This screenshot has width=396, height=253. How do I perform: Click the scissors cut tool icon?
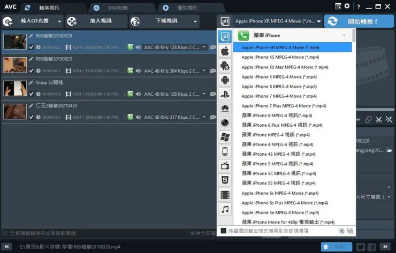(378, 119)
